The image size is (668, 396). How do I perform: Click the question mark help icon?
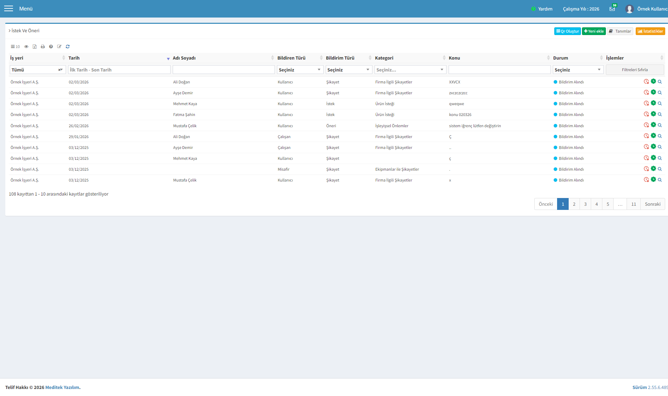51,47
